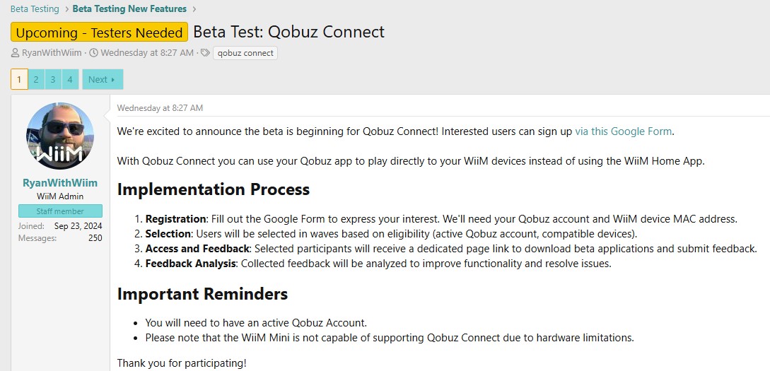Click the Beta Test: Qobuz Connect title
Image resolution: width=770 pixels, height=371 pixels.
(288, 33)
